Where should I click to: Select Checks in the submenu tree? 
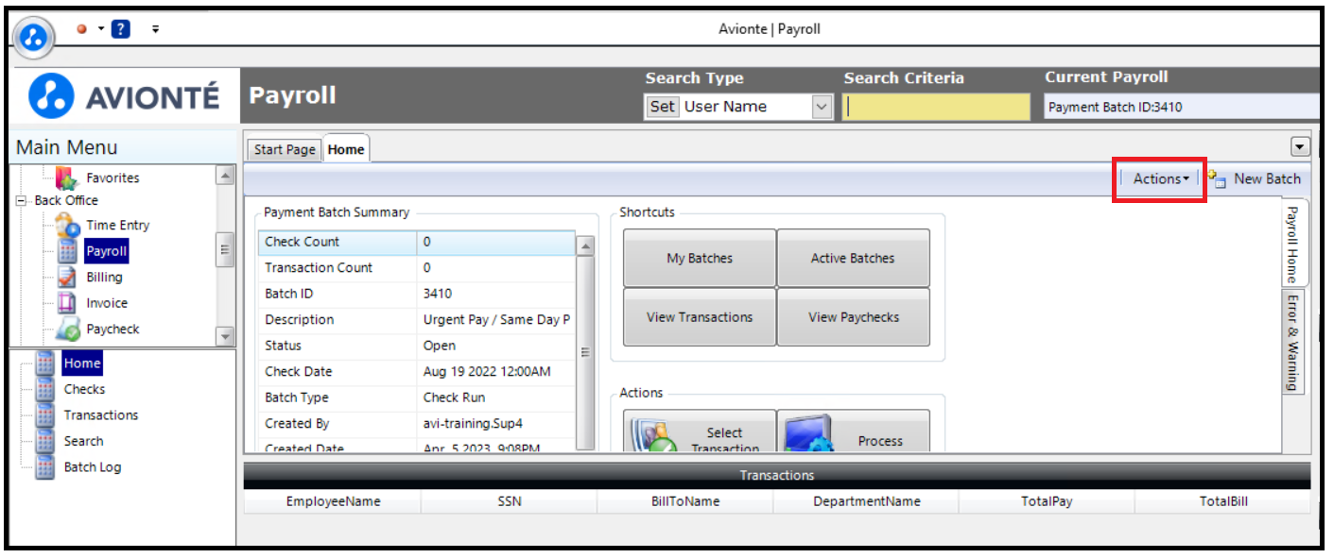[x=84, y=389]
